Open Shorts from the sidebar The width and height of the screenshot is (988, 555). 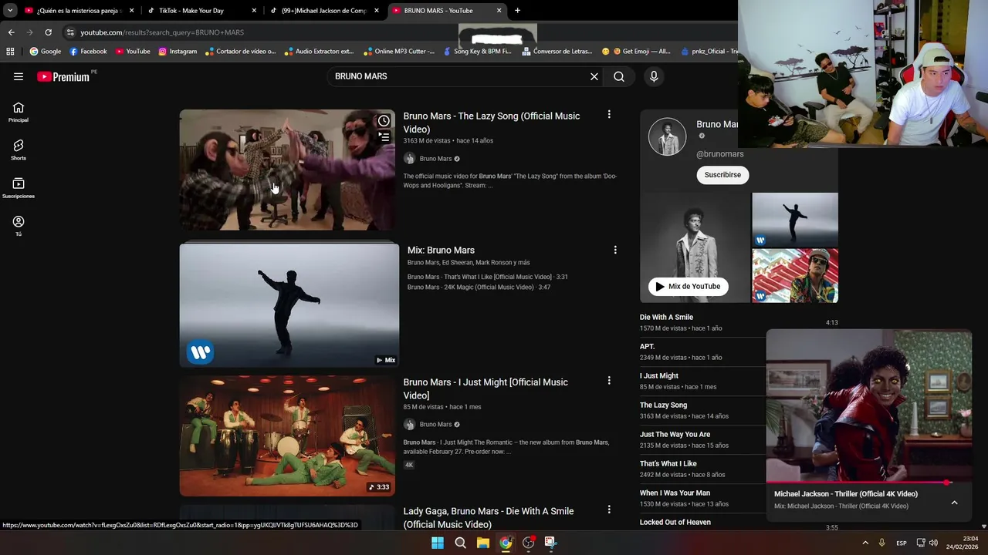pyautogui.click(x=19, y=150)
